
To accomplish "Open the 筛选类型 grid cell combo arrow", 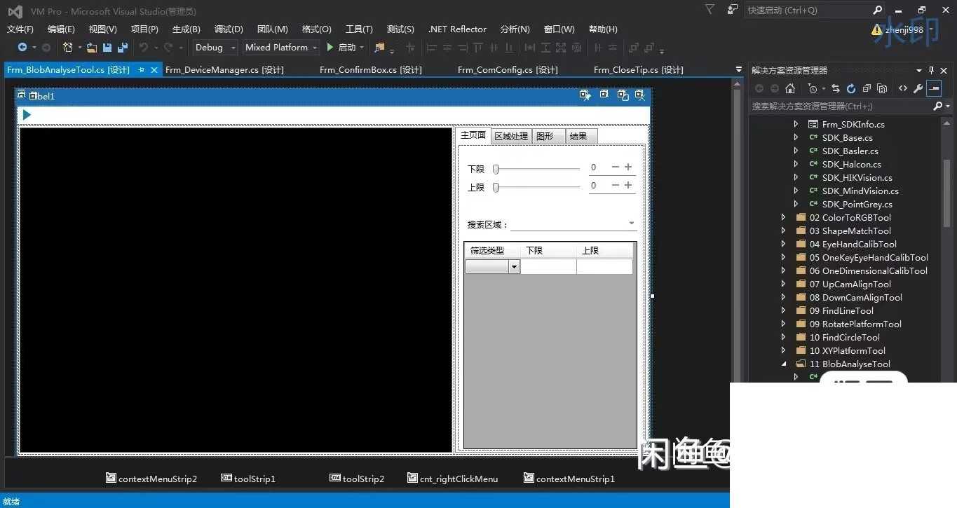I will pos(514,267).
